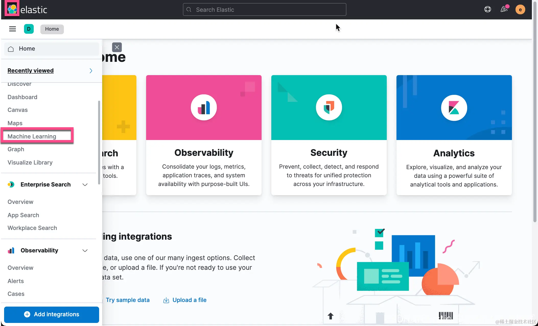Click the user avatar 'e'
This screenshot has height=326, width=538.
520,9
